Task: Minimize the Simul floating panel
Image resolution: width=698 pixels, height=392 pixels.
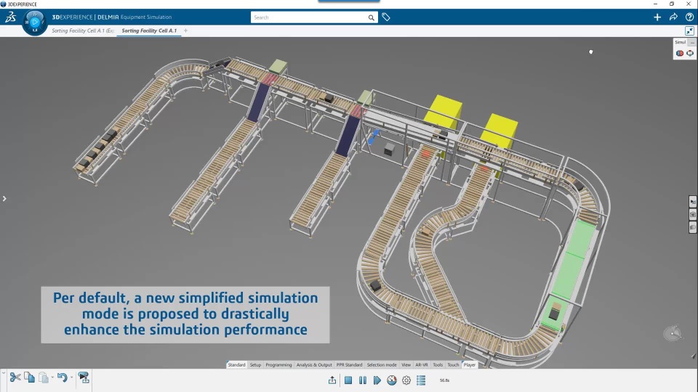Action: (691, 42)
